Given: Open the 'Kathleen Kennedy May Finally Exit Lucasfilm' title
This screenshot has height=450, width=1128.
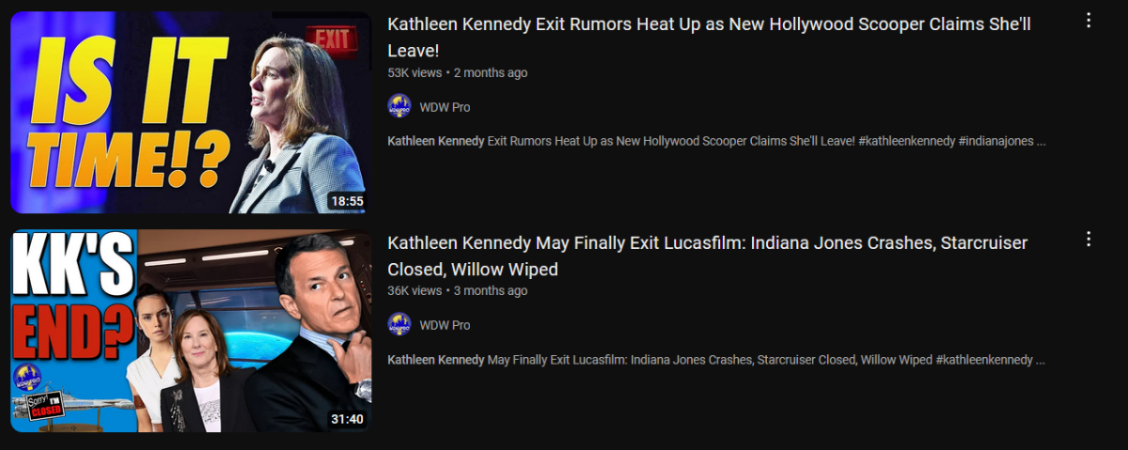Looking at the screenshot, I should coord(707,256).
